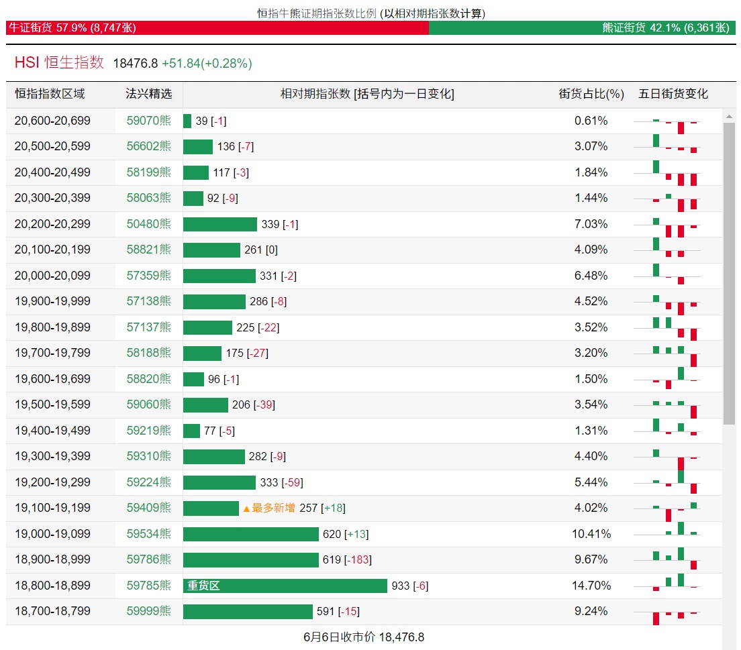Open five-day chart for 20,600-20,699 row
741x650 pixels.
tap(675, 121)
